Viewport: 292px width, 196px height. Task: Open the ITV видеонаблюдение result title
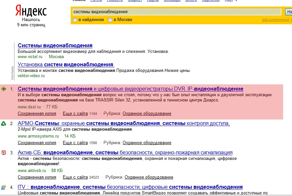[130, 187]
